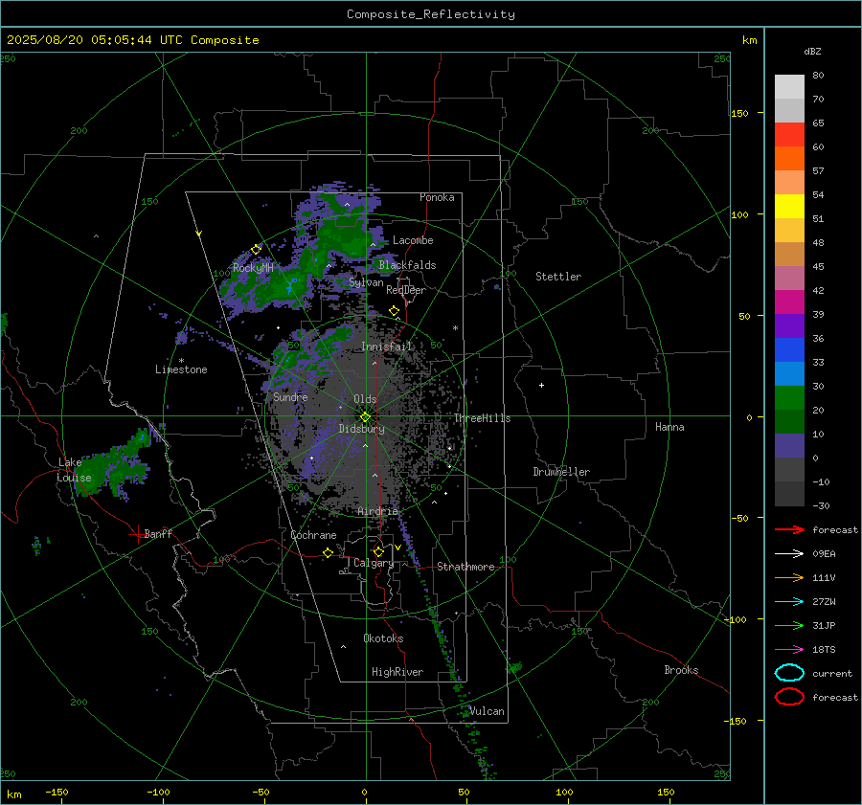Click the ThreeHills label
The image size is (862, 805).
point(482,418)
